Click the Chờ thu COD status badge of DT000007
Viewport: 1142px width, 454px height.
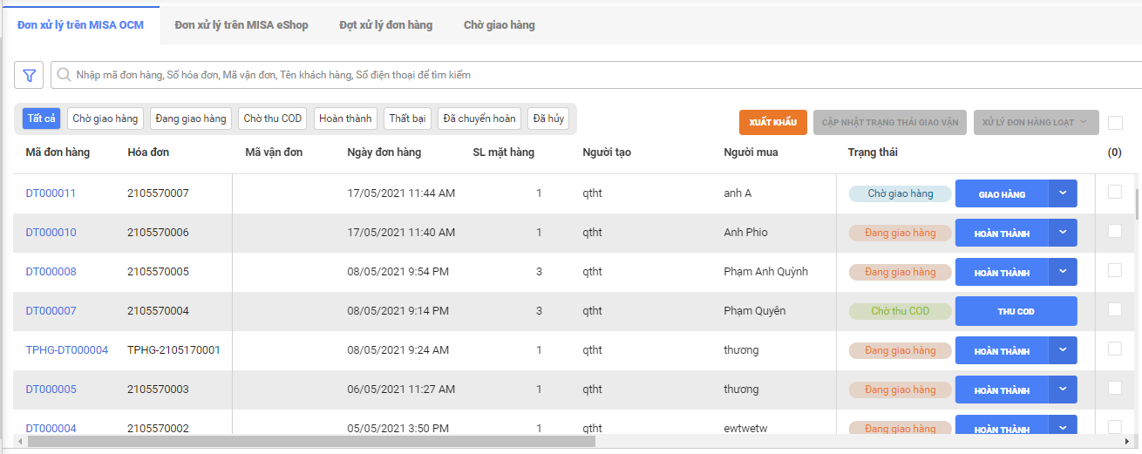coord(901,311)
